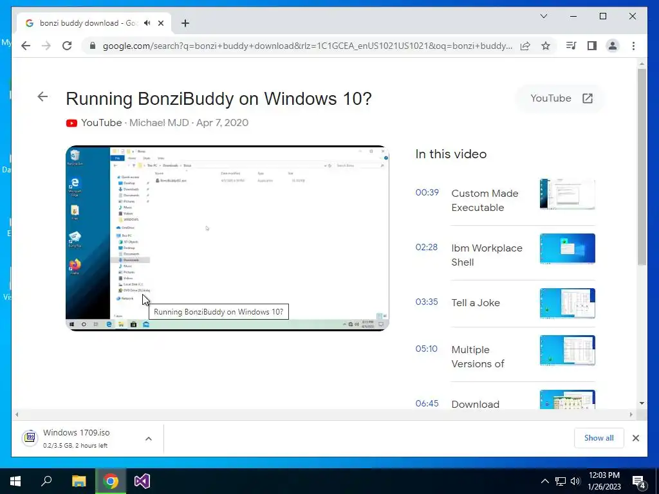Screen dimensions: 659x494
Task: Jump to 00:39 timestamp
Action: tap(427, 192)
